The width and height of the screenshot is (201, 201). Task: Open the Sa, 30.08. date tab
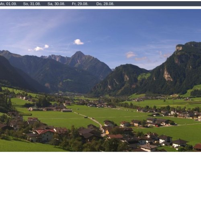[x=56, y=4]
